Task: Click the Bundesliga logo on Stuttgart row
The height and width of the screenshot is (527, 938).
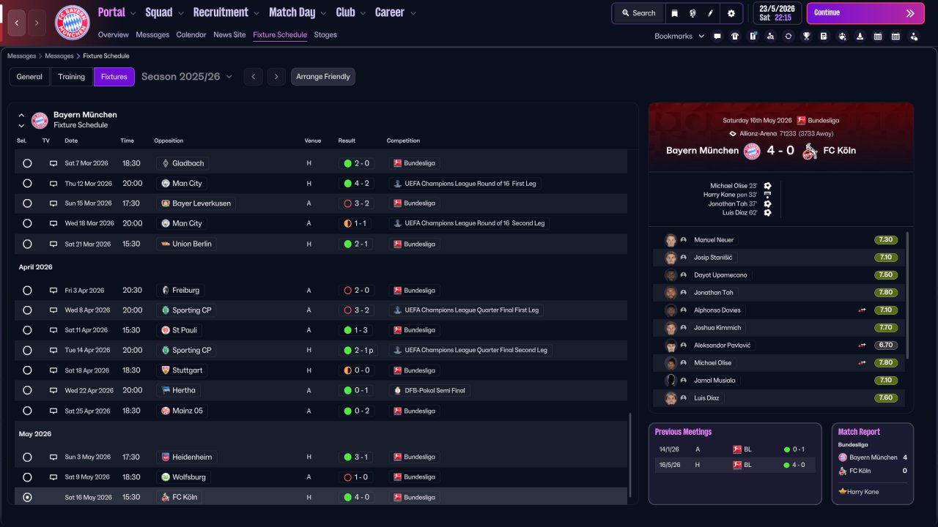Action: [x=398, y=370]
